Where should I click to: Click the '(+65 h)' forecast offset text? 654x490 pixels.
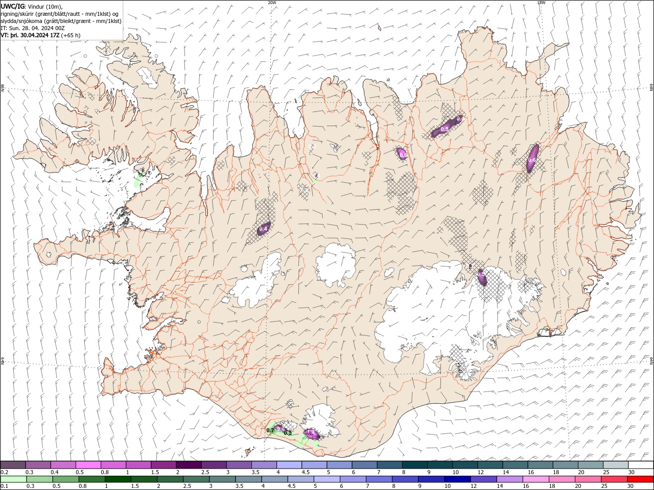71,35
